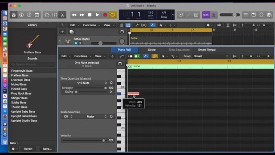
Task: Open the Inspector info button
Action: tap(21, 15)
